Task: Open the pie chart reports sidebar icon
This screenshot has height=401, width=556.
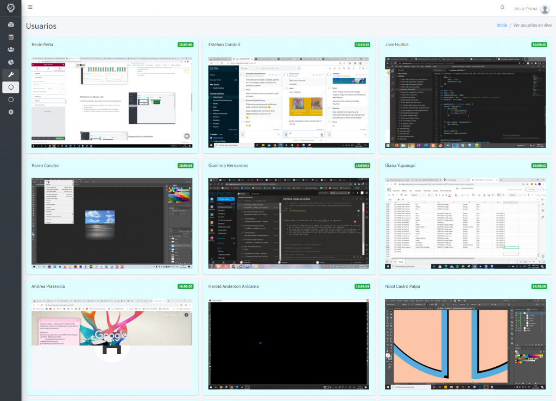Action: [11, 62]
